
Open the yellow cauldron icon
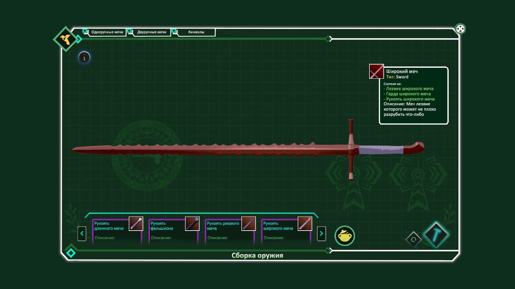pyautogui.click(x=344, y=236)
